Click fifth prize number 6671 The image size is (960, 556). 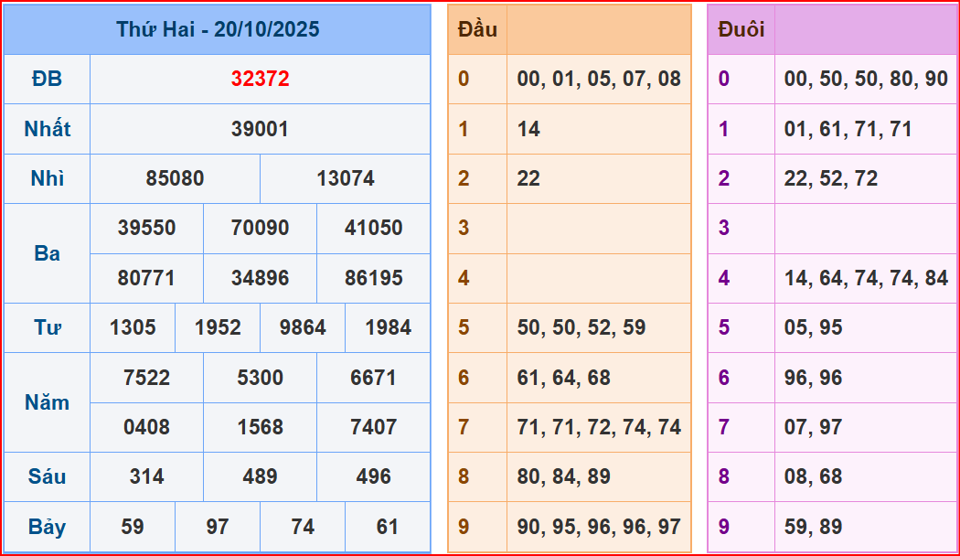pos(373,378)
